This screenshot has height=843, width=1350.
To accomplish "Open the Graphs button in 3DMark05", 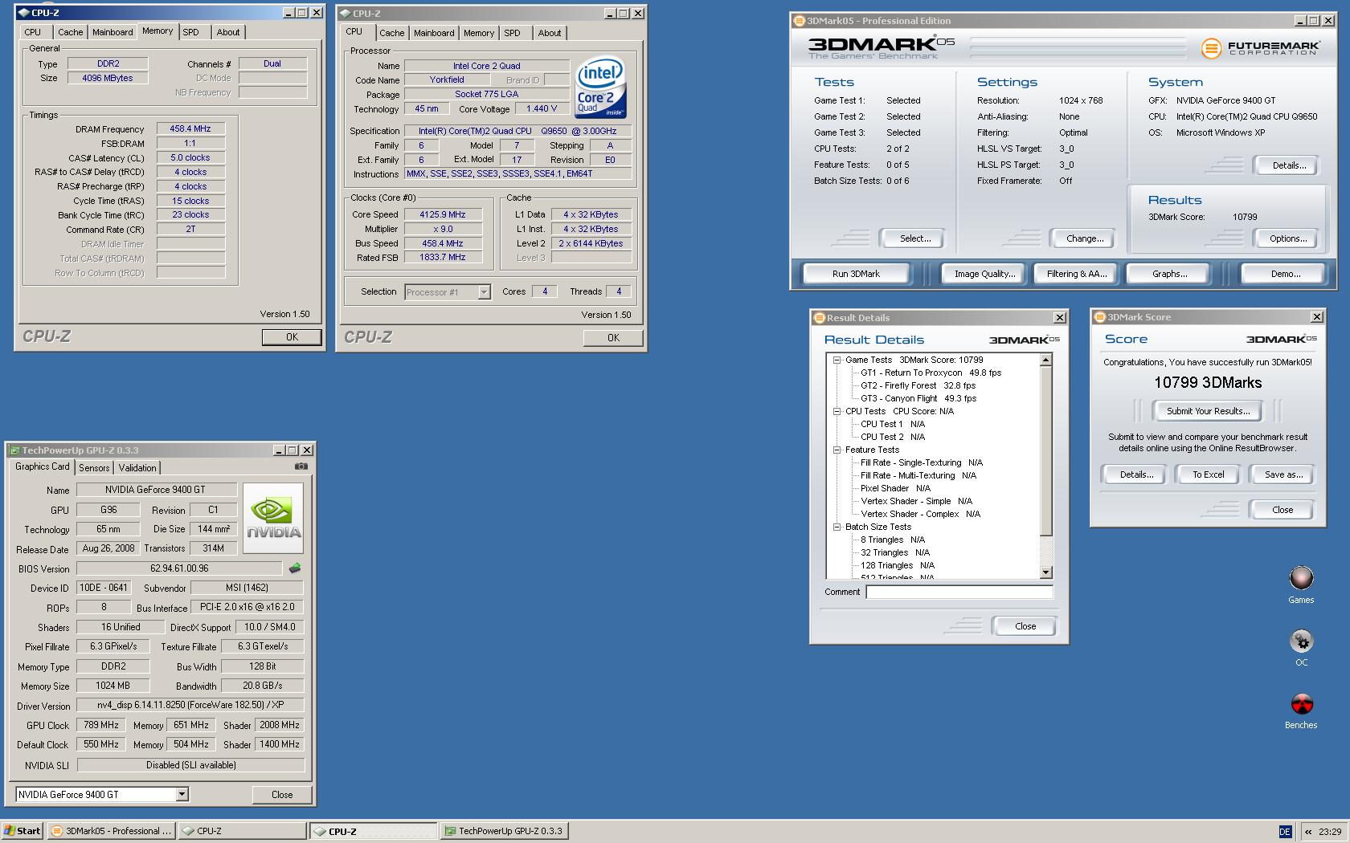I will (1169, 274).
